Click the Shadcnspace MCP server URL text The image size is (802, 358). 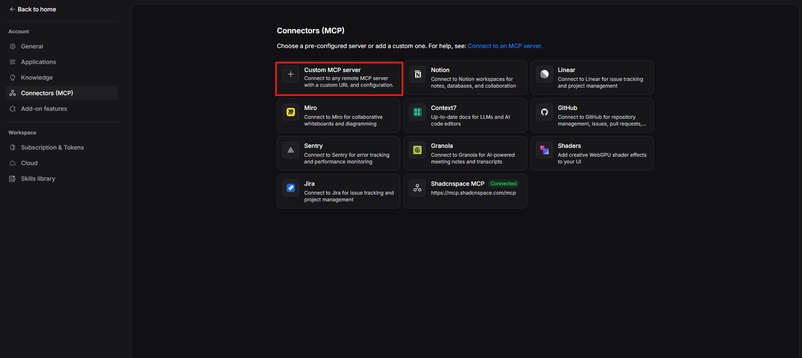473,193
